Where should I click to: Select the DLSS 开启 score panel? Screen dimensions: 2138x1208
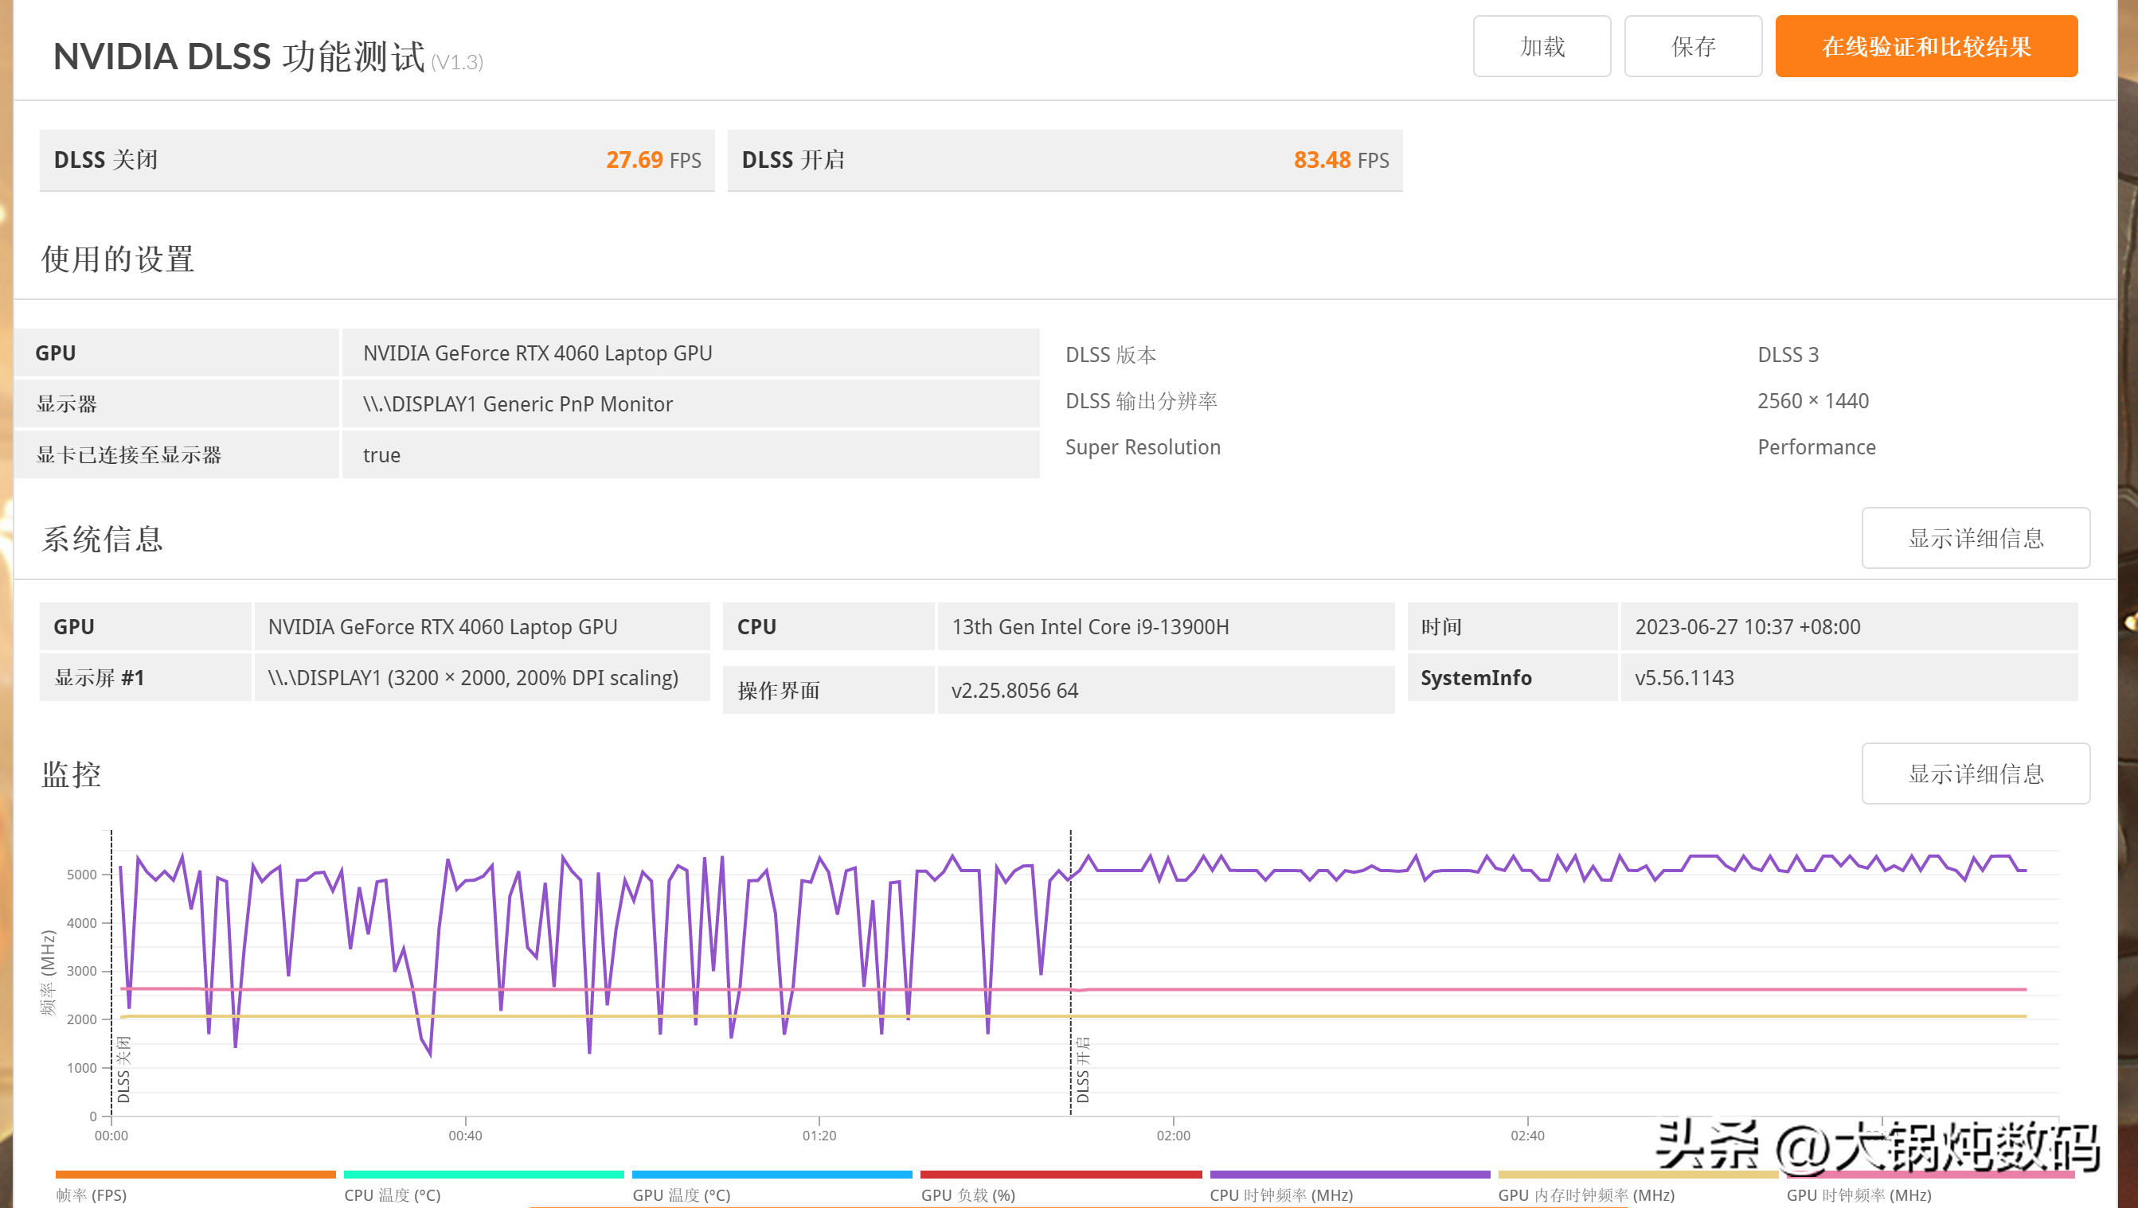(x=1065, y=160)
